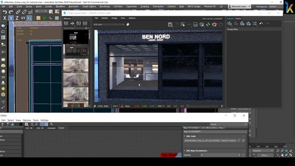
Task: Open the Phoenix FD menu
Action: coord(210,6)
